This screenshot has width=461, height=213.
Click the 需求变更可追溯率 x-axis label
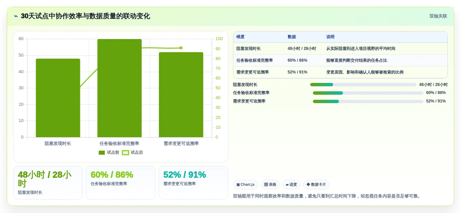tap(181, 144)
